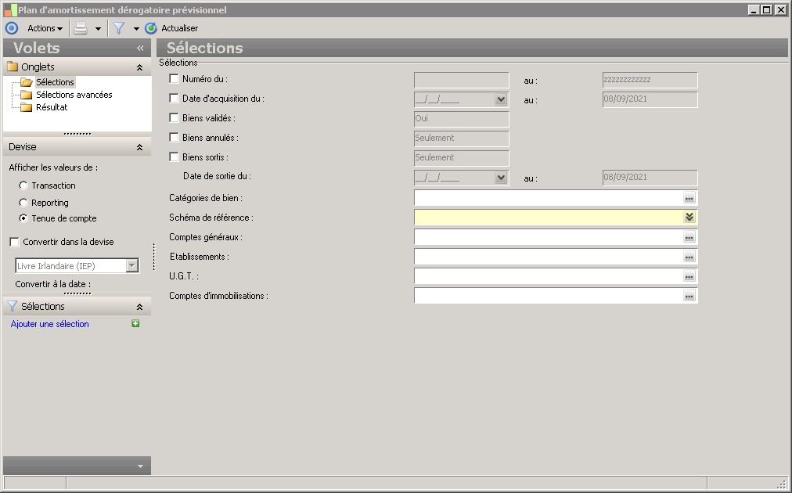Check the Date d'acquisition du checkbox
The height and width of the screenshot is (493, 792).
tap(174, 99)
